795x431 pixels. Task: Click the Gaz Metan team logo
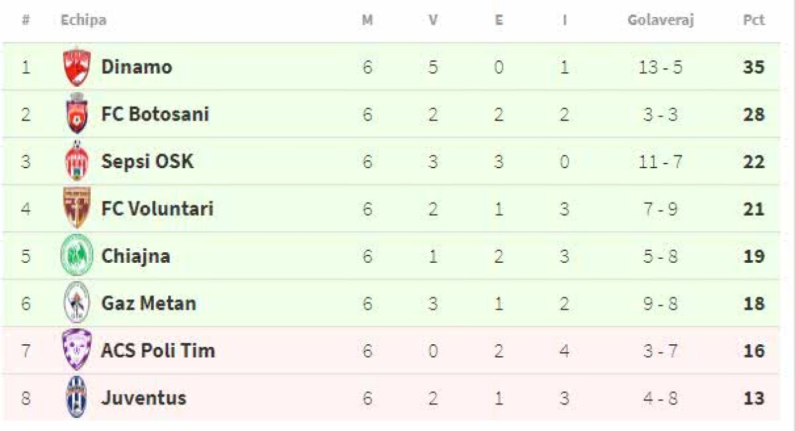(77, 303)
